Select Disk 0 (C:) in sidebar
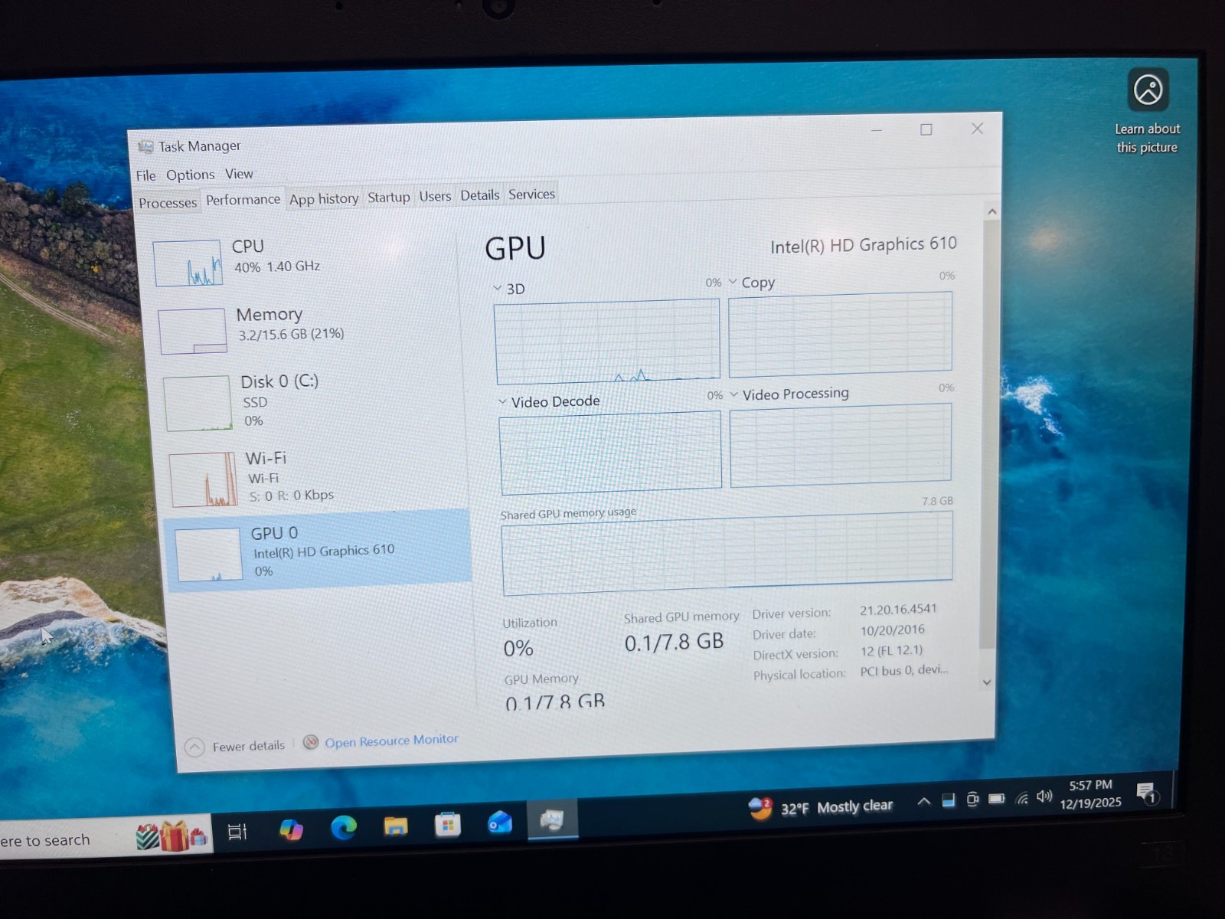This screenshot has height=919, width=1225. coord(312,401)
